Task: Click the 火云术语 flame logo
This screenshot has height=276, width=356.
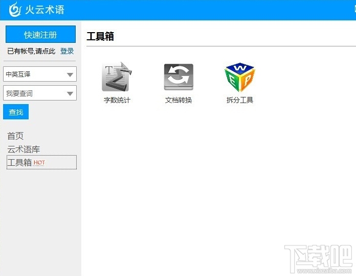Action: (x=15, y=10)
